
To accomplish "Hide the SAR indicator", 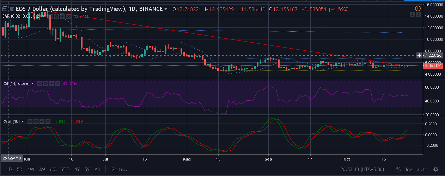I will [51, 16].
